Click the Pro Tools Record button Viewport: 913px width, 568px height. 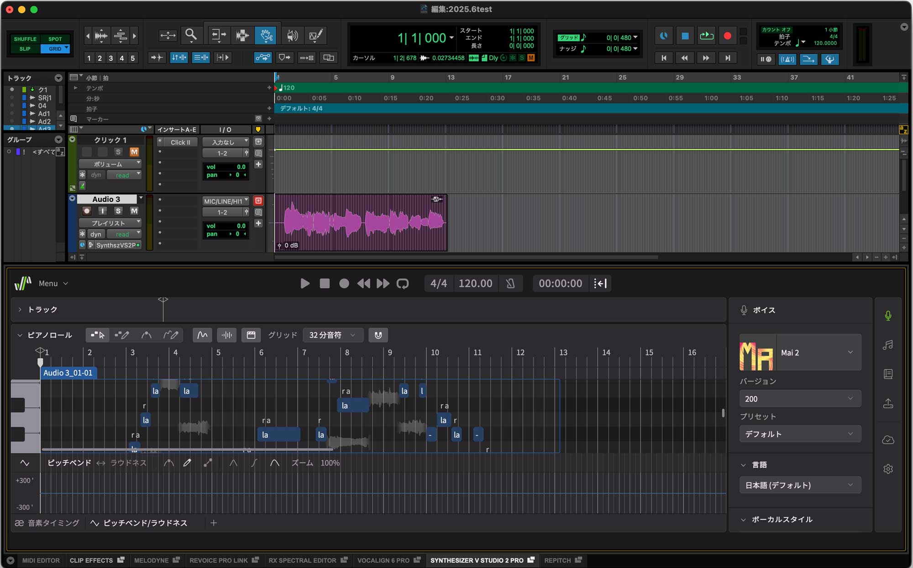tap(727, 36)
